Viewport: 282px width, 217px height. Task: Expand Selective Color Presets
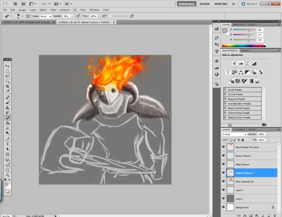pos(225,118)
